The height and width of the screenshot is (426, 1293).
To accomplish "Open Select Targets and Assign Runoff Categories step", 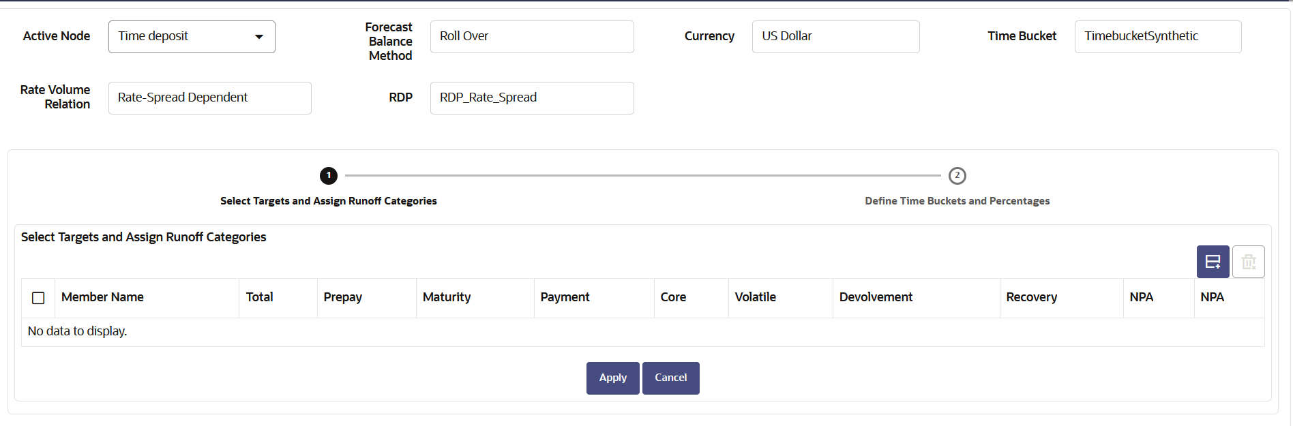I will (x=329, y=201).
